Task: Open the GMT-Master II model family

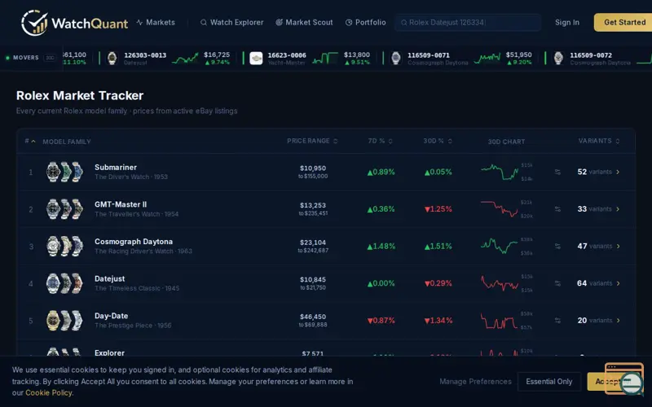Action: point(326,209)
